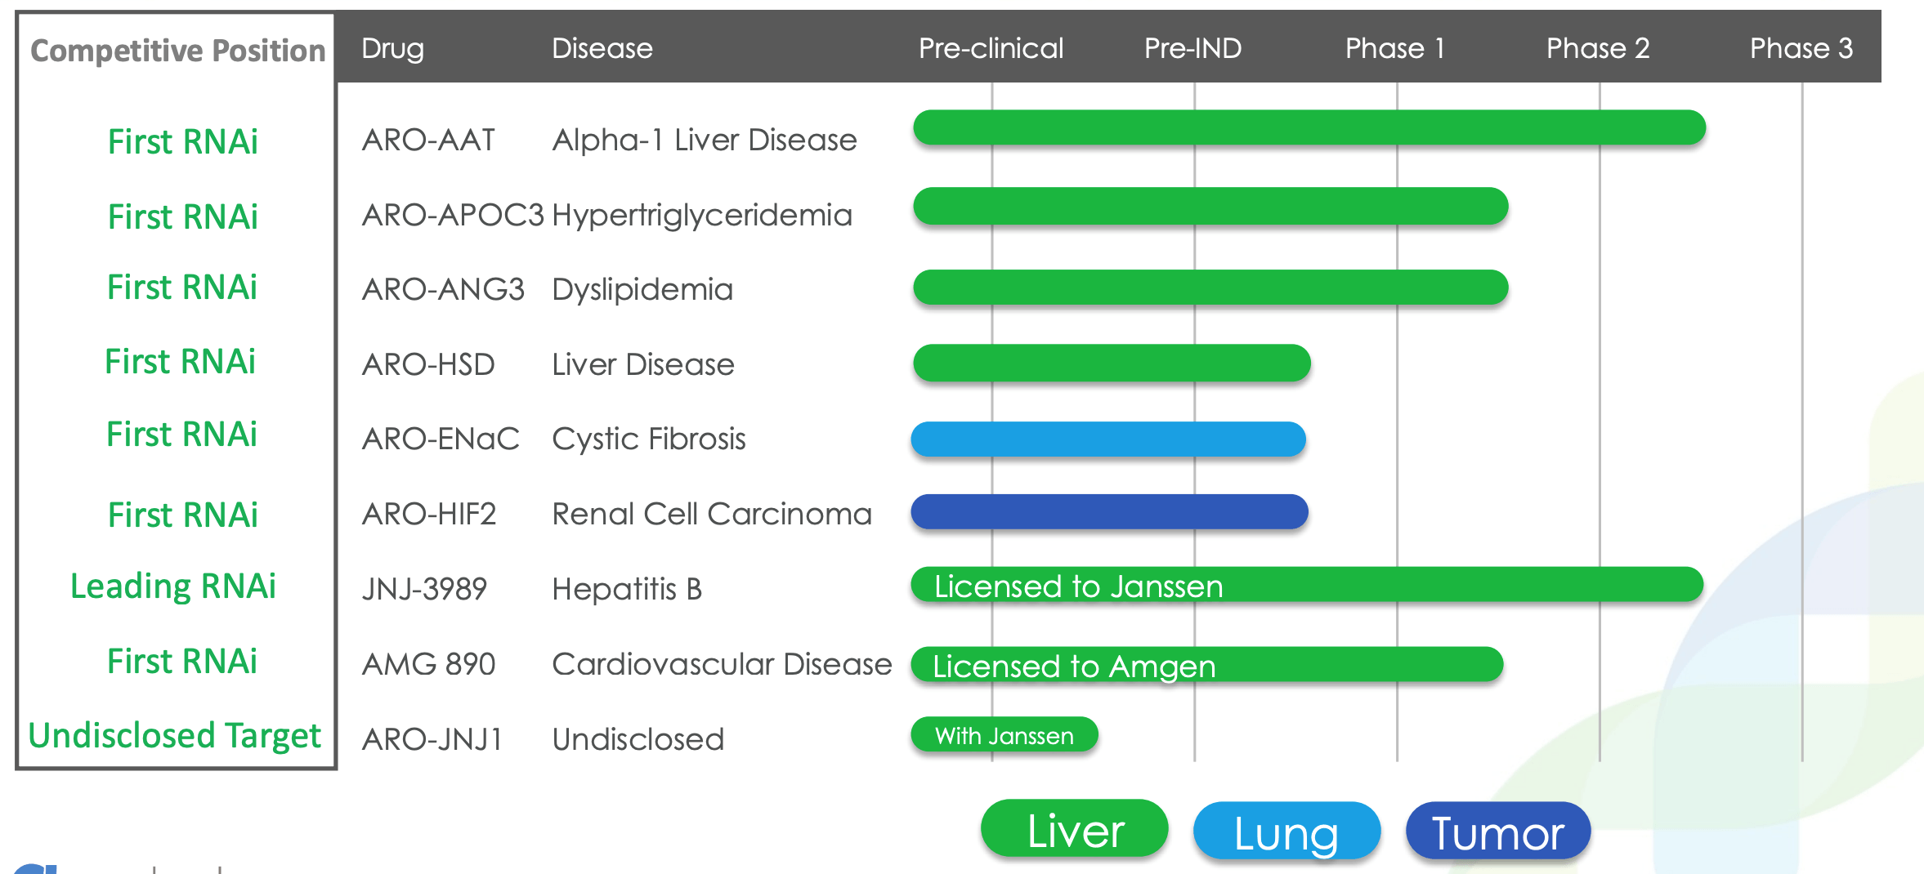
Task: Click the Phase 3 column header
Action: point(1801,48)
